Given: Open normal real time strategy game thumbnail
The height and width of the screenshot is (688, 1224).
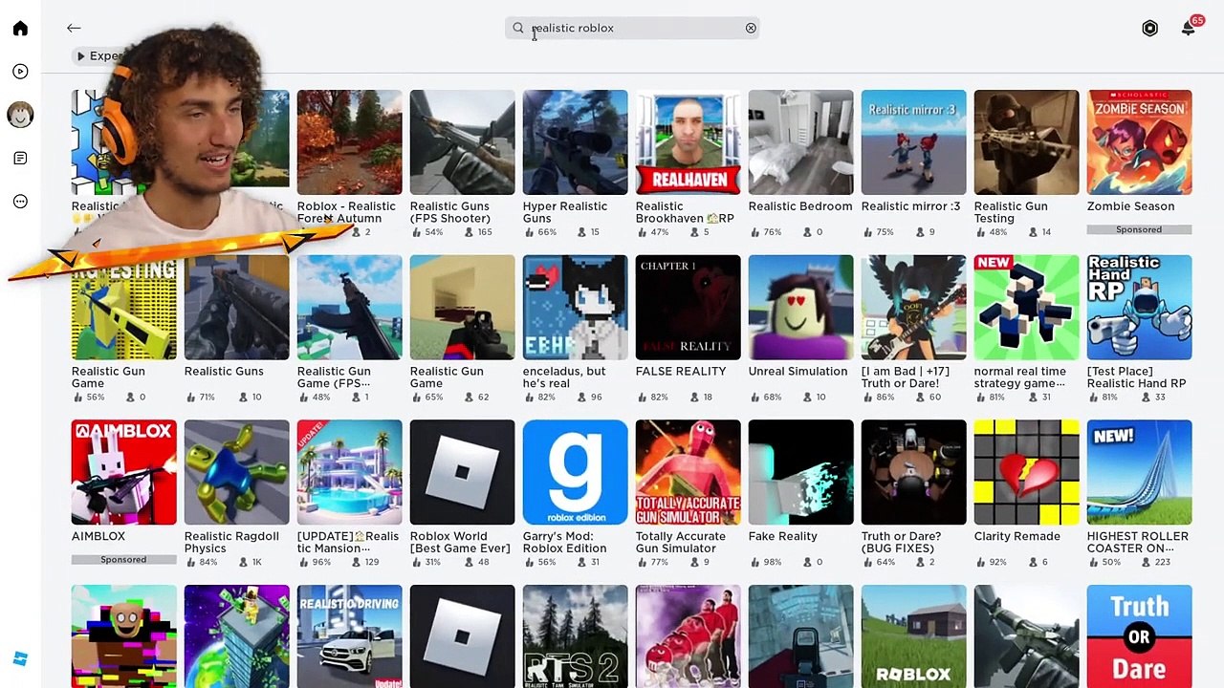Looking at the screenshot, I should (x=1026, y=308).
